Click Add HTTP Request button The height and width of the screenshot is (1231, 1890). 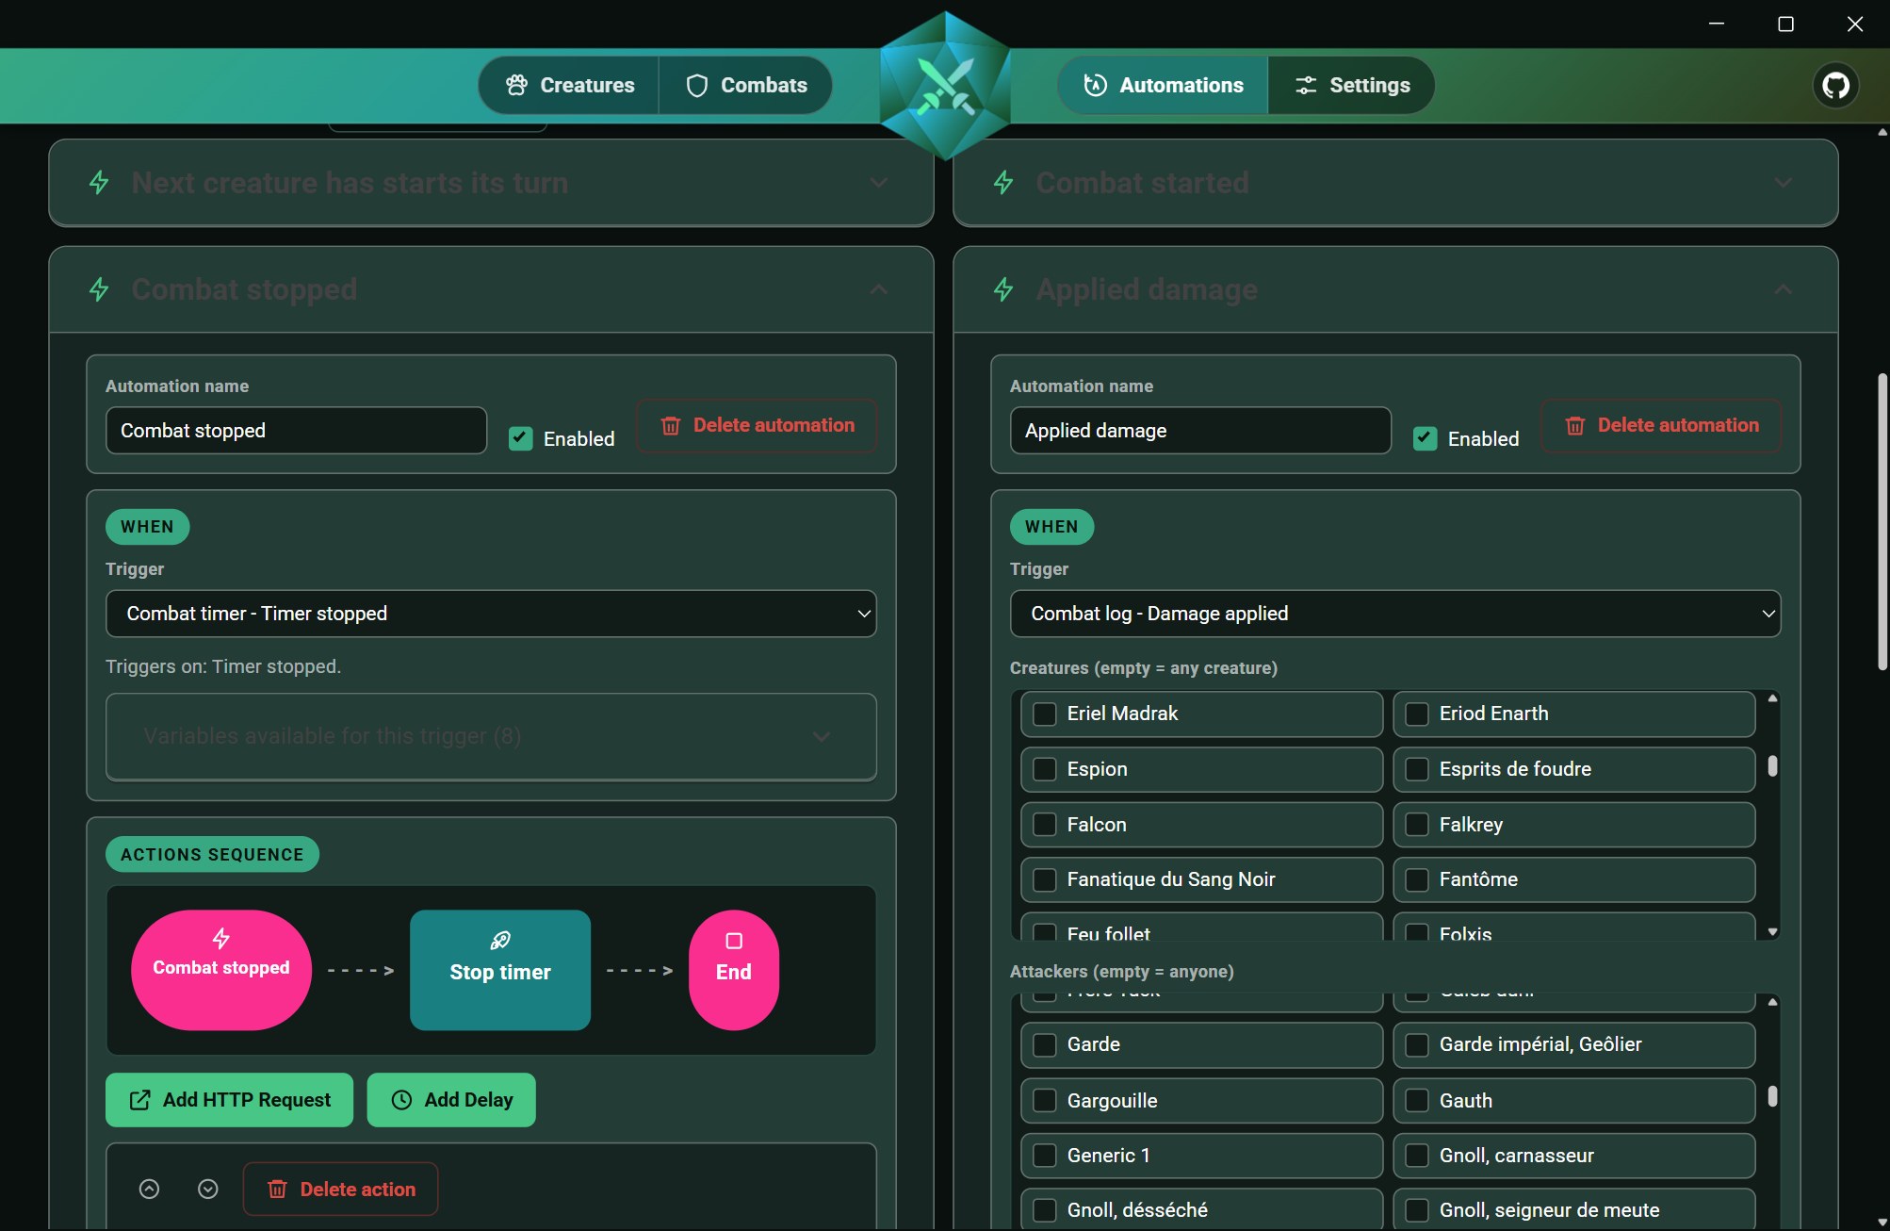(x=229, y=1100)
